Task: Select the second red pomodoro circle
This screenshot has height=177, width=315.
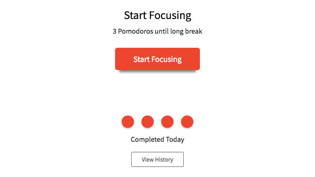Action: (147, 122)
